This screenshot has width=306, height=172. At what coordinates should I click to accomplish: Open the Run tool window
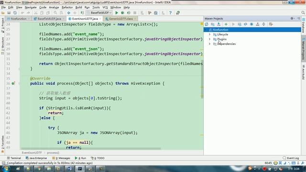coord(80,158)
